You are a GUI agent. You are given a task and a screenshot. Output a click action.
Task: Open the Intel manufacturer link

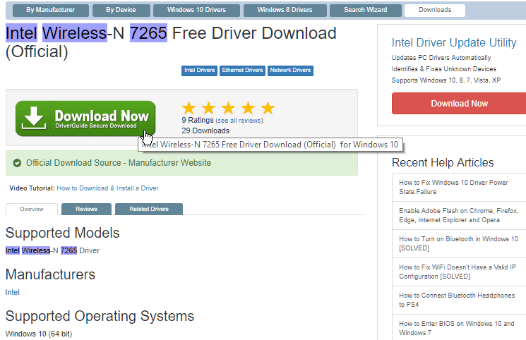coord(13,292)
